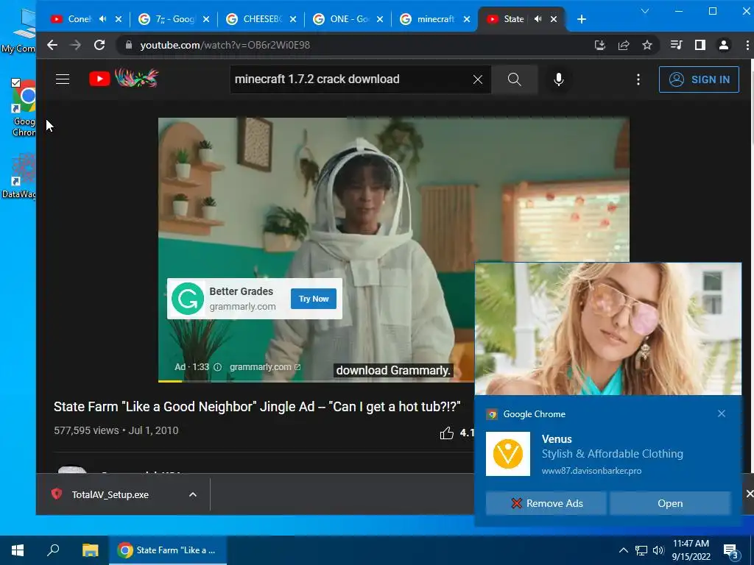The image size is (754, 565).
Task: Click the Grammarly logo in the ad card
Action: 188,299
